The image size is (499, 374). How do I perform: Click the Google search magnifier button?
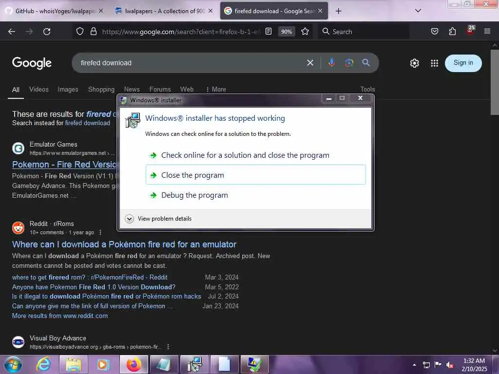366,63
